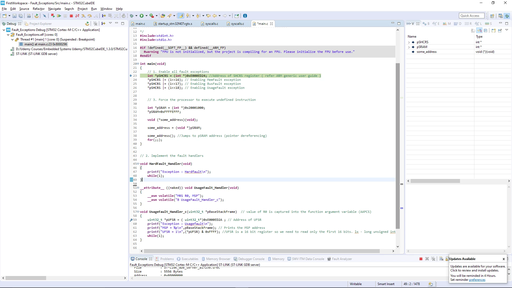This screenshot has height=288, width=512.
Task: Select the ST-LINK GDB server entry
Action: (x=34, y=54)
